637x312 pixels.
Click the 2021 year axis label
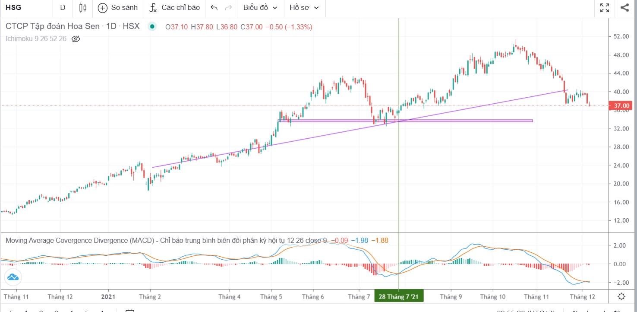tap(108, 296)
